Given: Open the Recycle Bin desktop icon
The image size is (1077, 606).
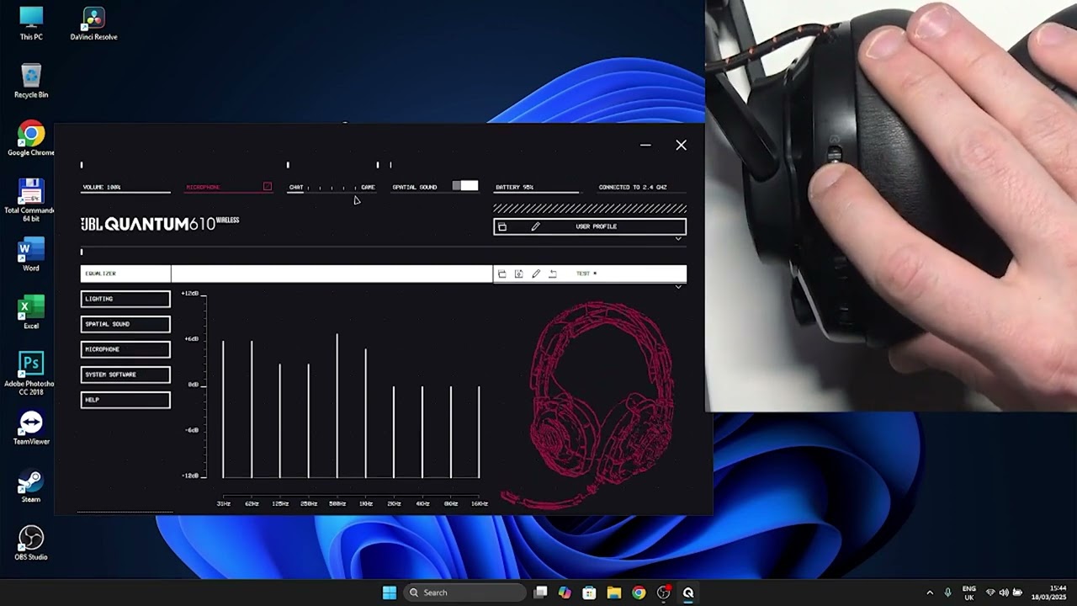Looking at the screenshot, I should [x=31, y=81].
